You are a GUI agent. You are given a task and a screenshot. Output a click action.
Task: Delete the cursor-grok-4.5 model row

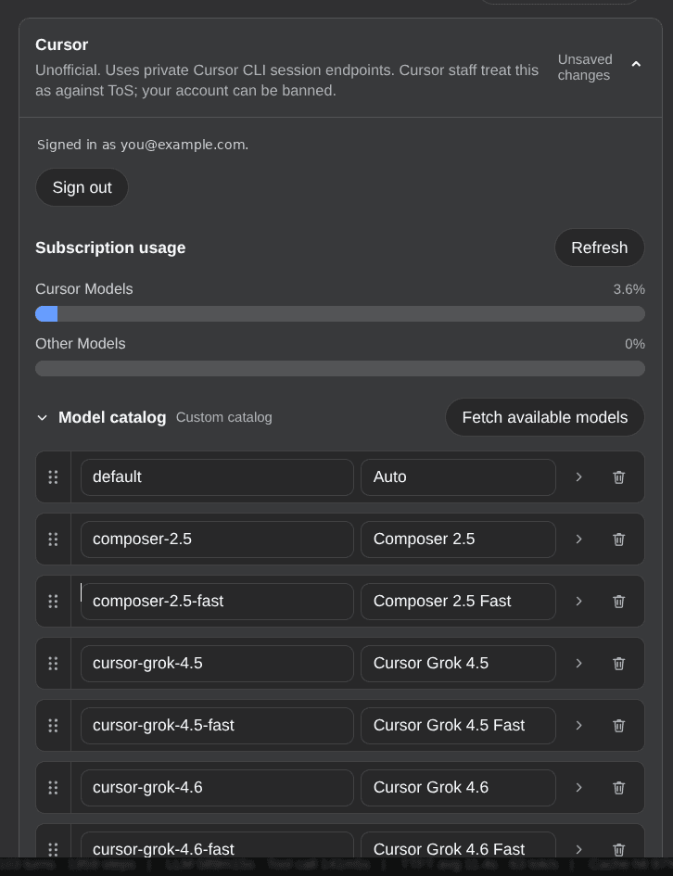click(618, 663)
